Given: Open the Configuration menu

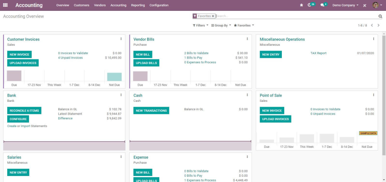Looking at the screenshot, I should coord(159,5).
